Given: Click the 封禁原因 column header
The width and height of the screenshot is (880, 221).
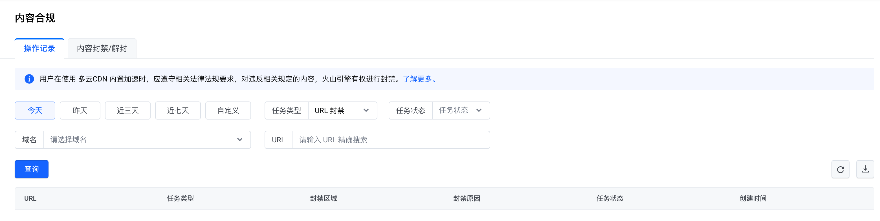Looking at the screenshot, I should coord(467,198).
